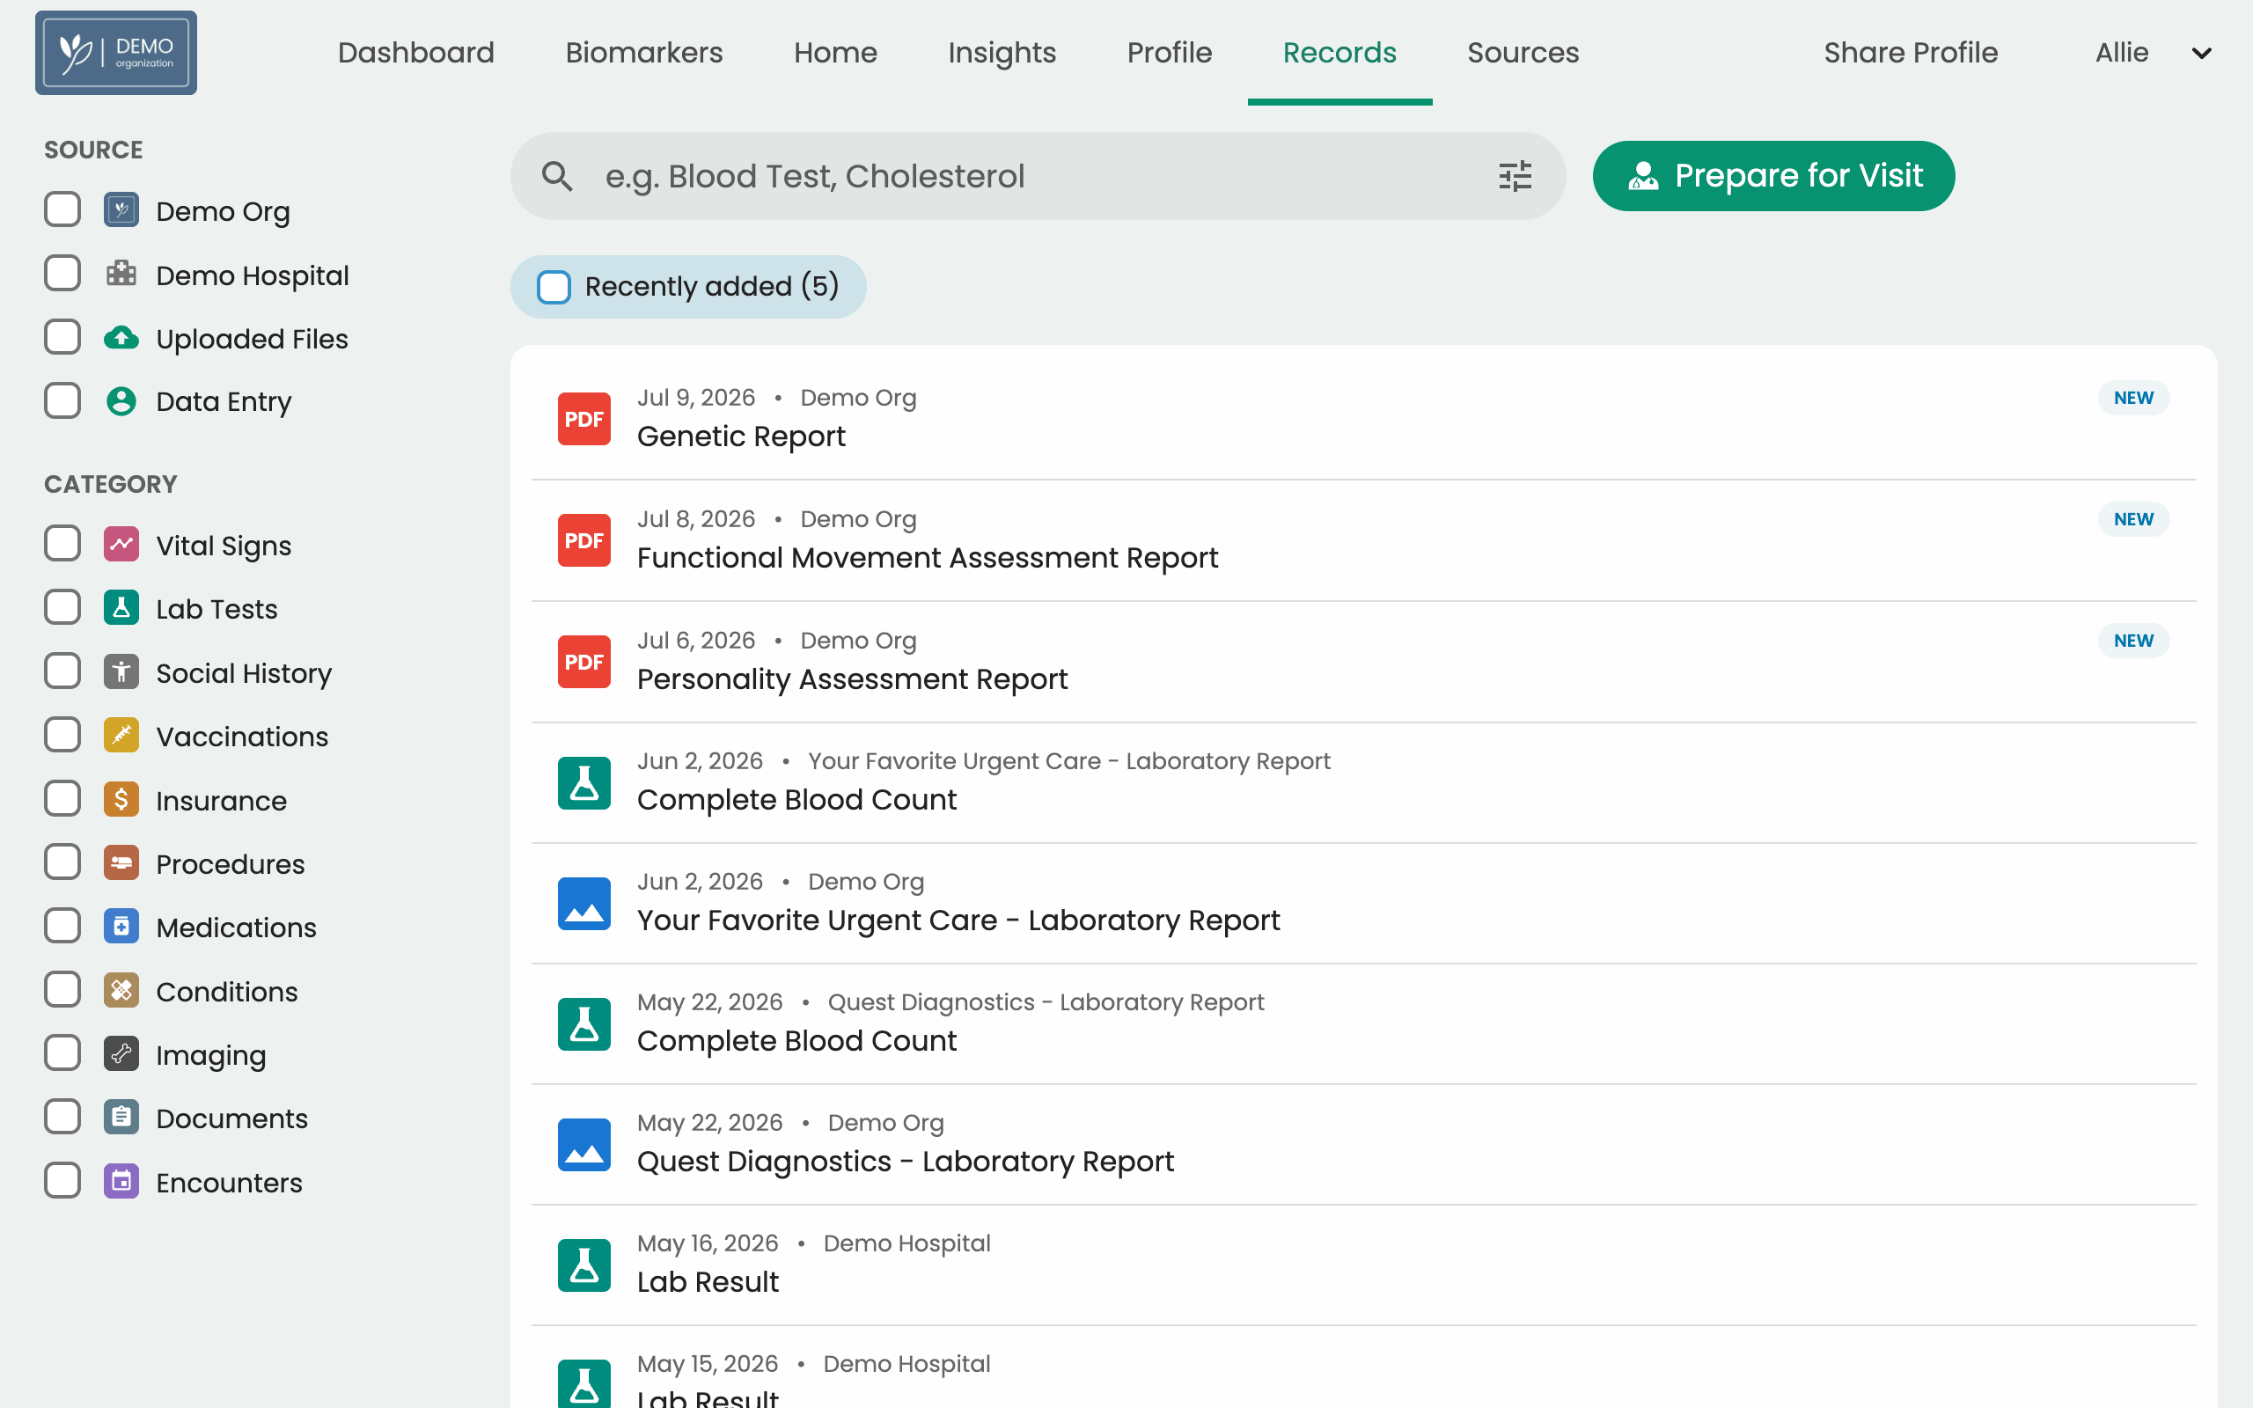Click PDF icon for Functional Movement Assessment Report
This screenshot has width=2253, height=1408.
tap(583, 540)
